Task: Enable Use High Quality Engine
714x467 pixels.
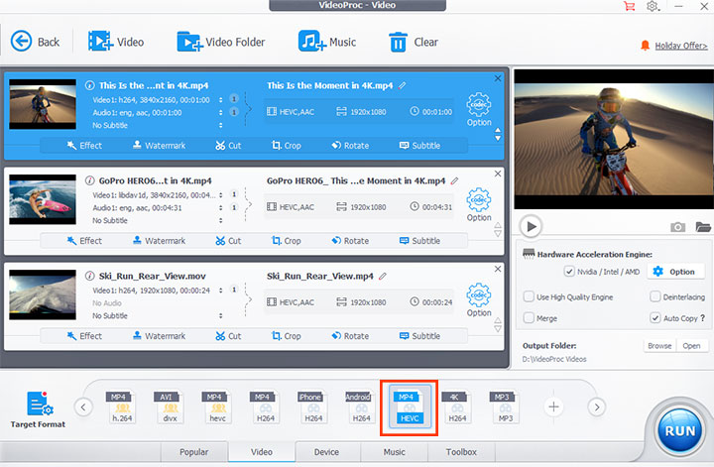Action: pos(529,296)
